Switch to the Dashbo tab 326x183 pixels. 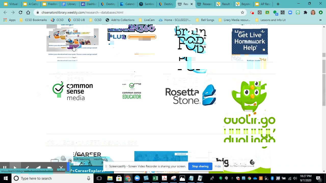[88, 4]
